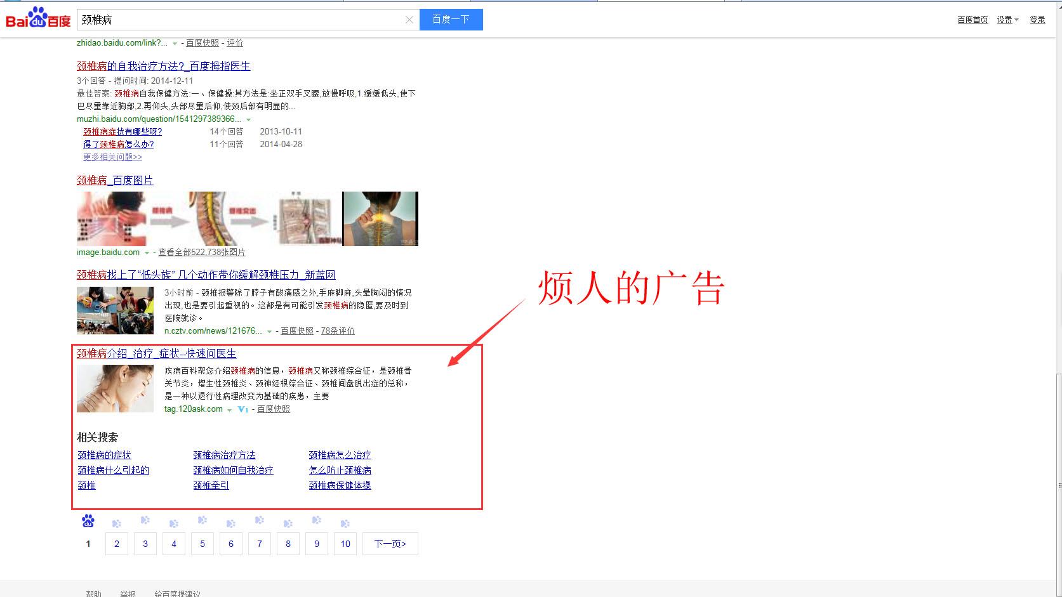The width and height of the screenshot is (1062, 597).
Task: Open 颈椎病_百度图片 result title
Action: point(115,180)
